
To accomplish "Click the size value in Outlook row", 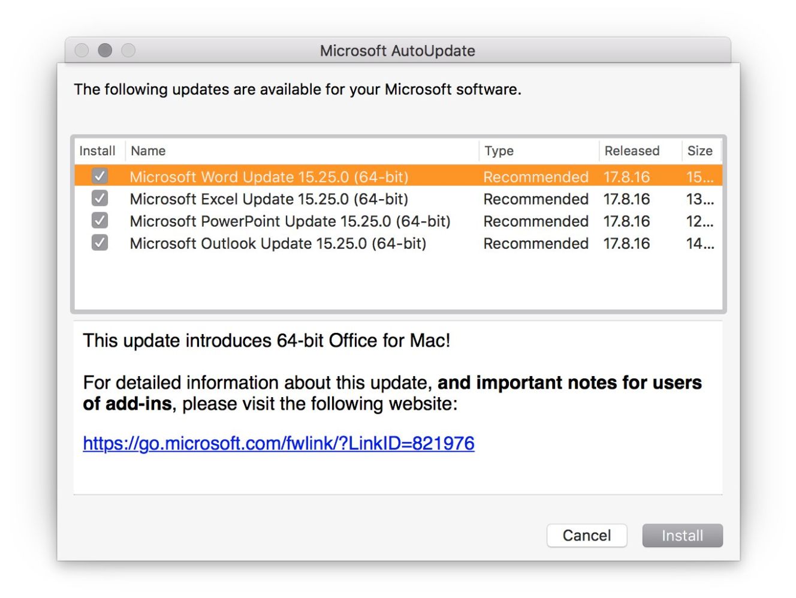I will (x=700, y=243).
